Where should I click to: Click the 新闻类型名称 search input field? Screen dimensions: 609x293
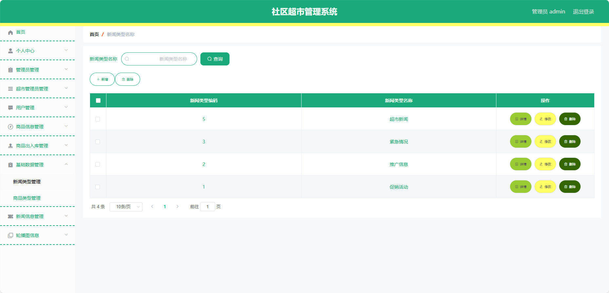(x=159, y=59)
